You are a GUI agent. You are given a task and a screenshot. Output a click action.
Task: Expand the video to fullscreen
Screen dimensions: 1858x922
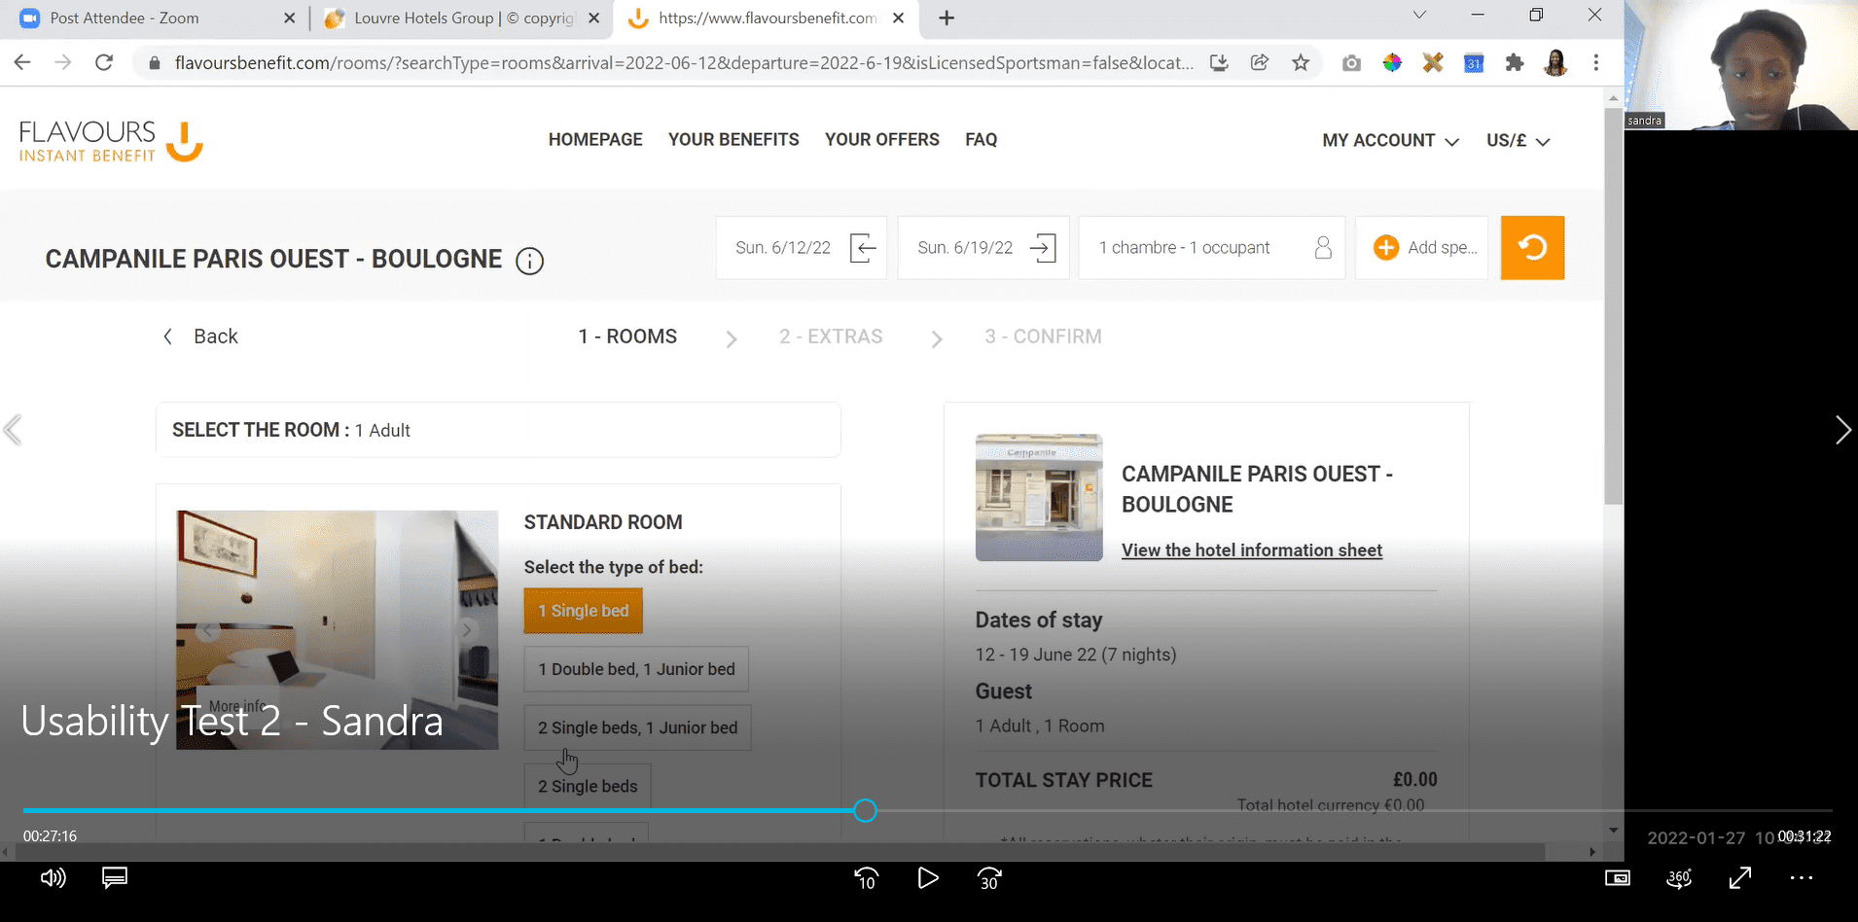pos(1740,878)
